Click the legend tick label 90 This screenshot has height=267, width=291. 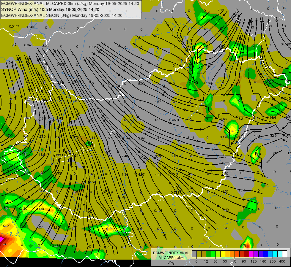[x=244, y=261]
